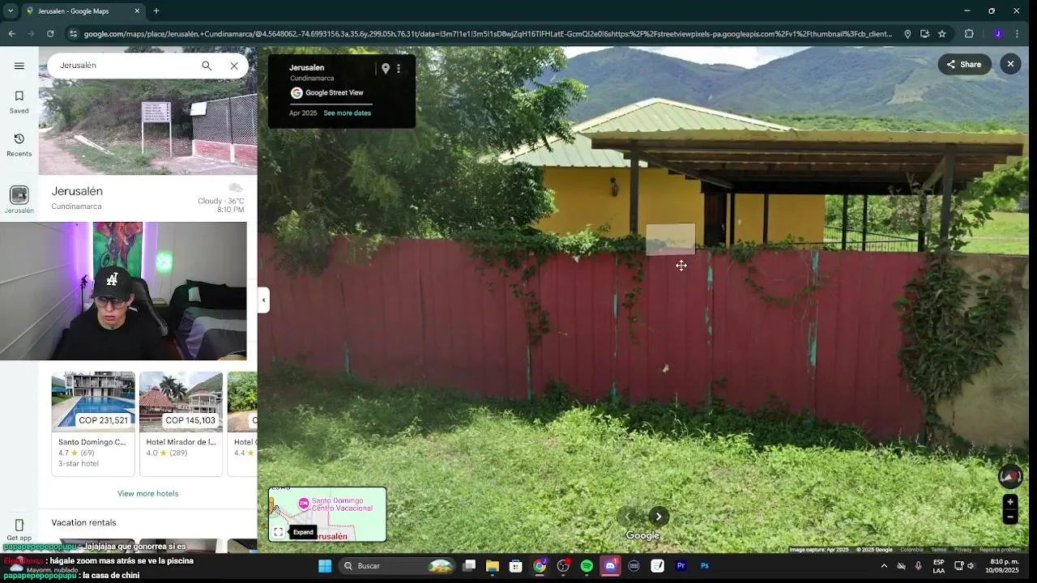Select the Jerusalén recent place shortcut
Viewport: 1037px width, 583px height.
[19, 199]
